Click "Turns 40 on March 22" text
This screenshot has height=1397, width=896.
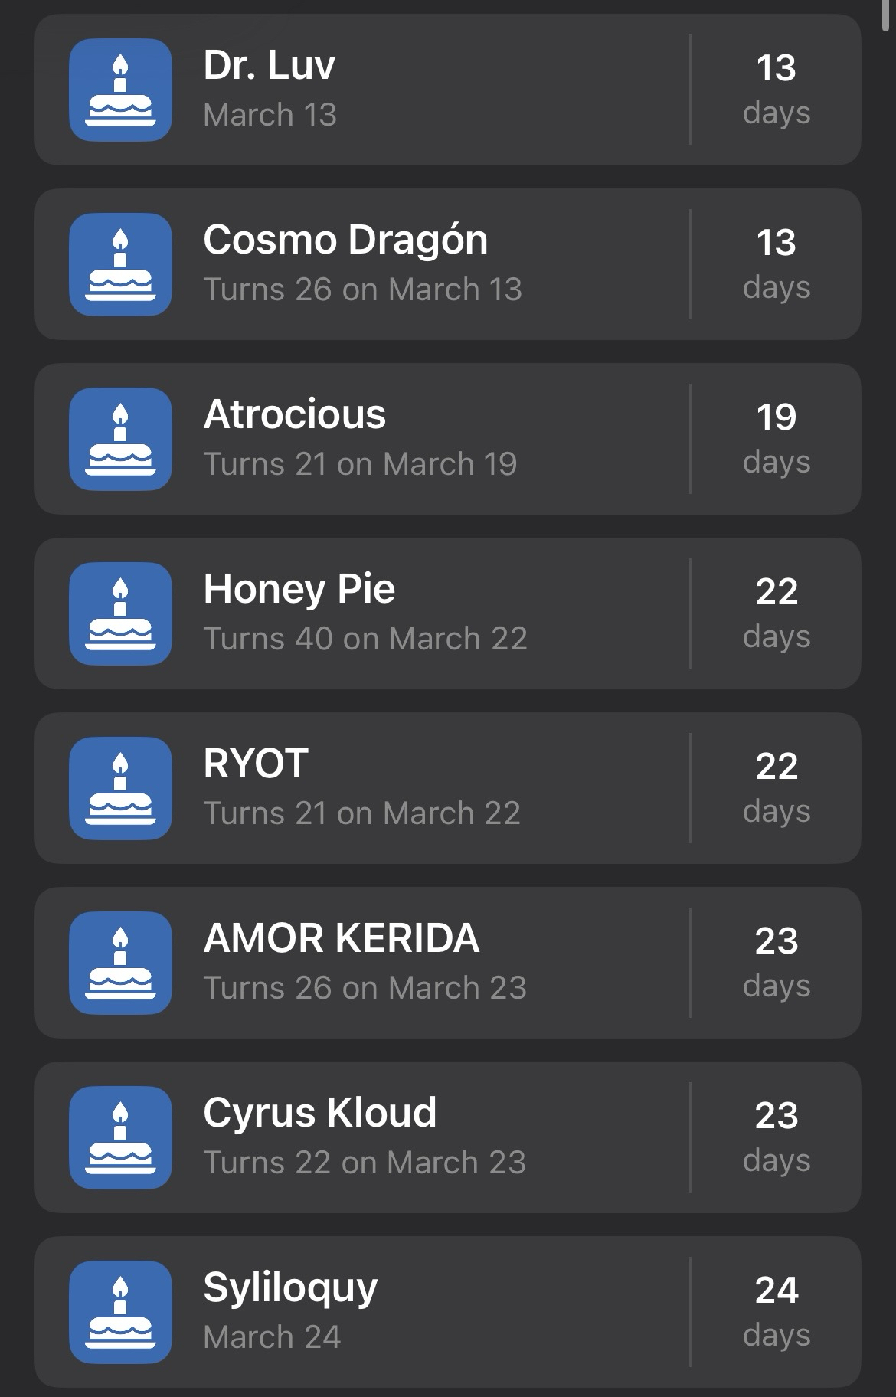[365, 639]
